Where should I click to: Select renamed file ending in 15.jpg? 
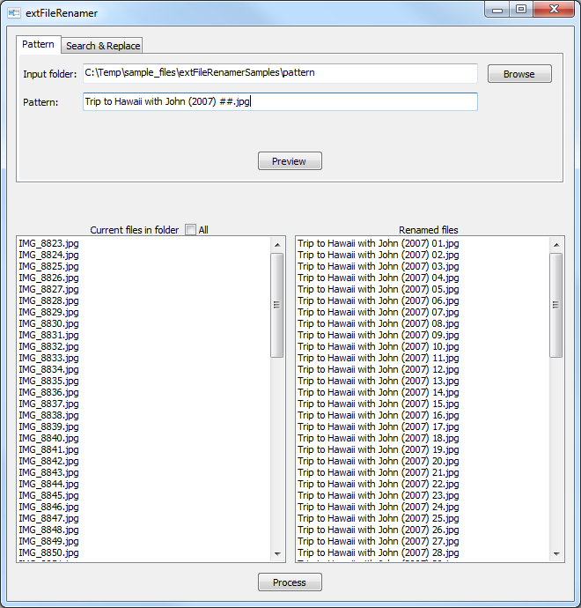tap(378, 404)
